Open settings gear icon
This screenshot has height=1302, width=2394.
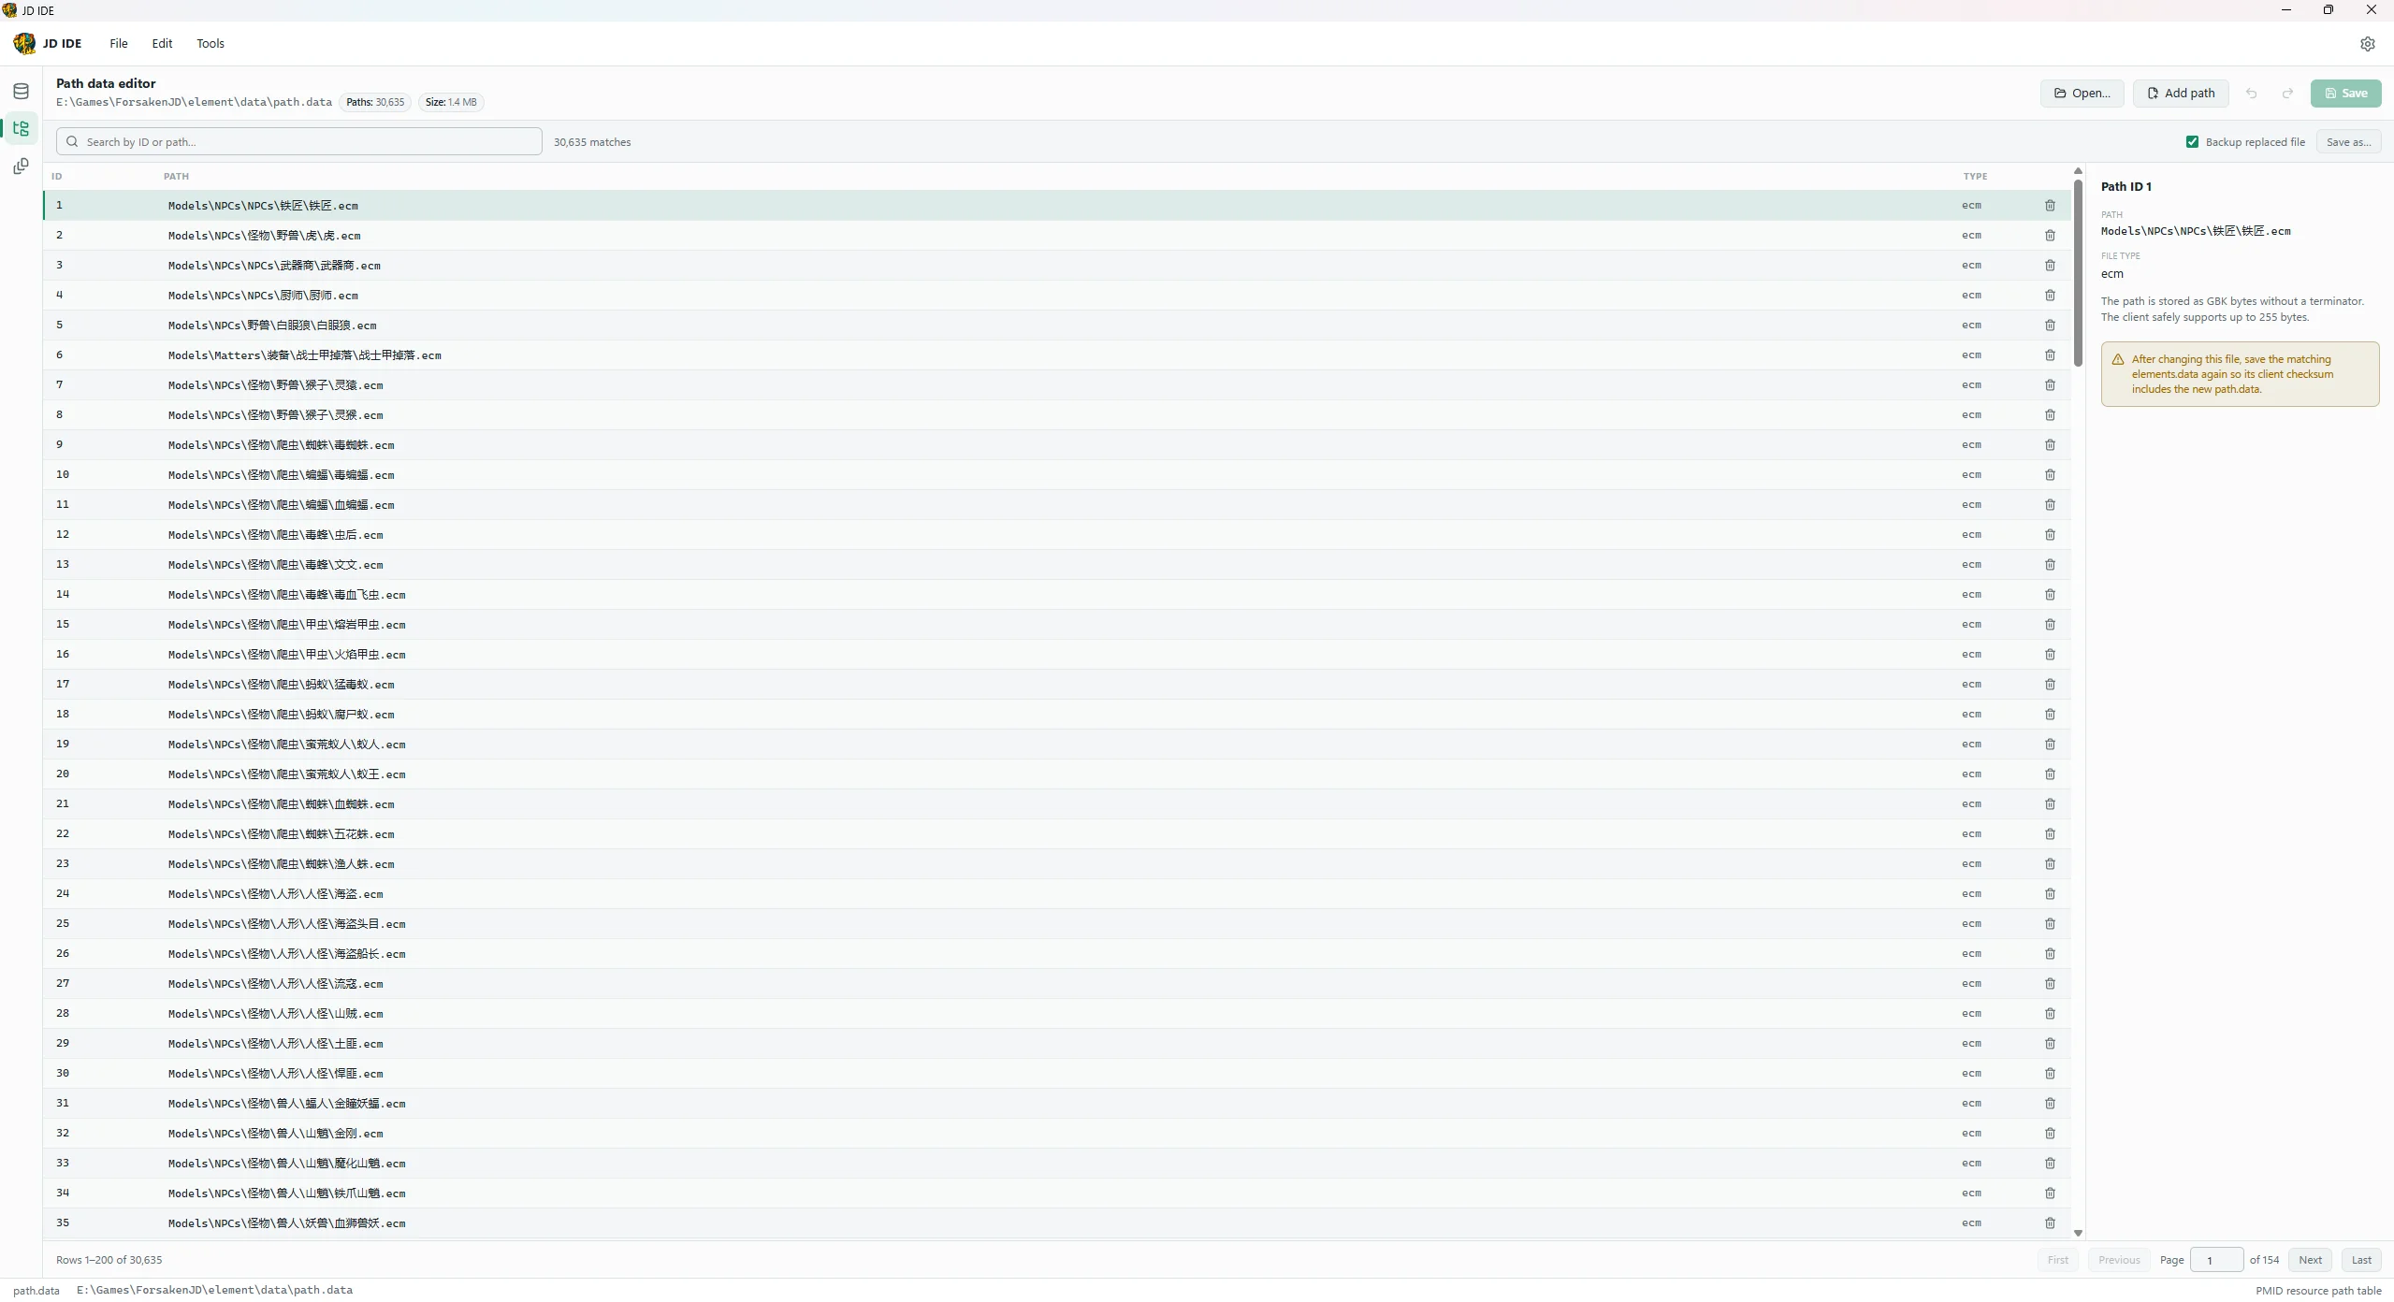2367,44
